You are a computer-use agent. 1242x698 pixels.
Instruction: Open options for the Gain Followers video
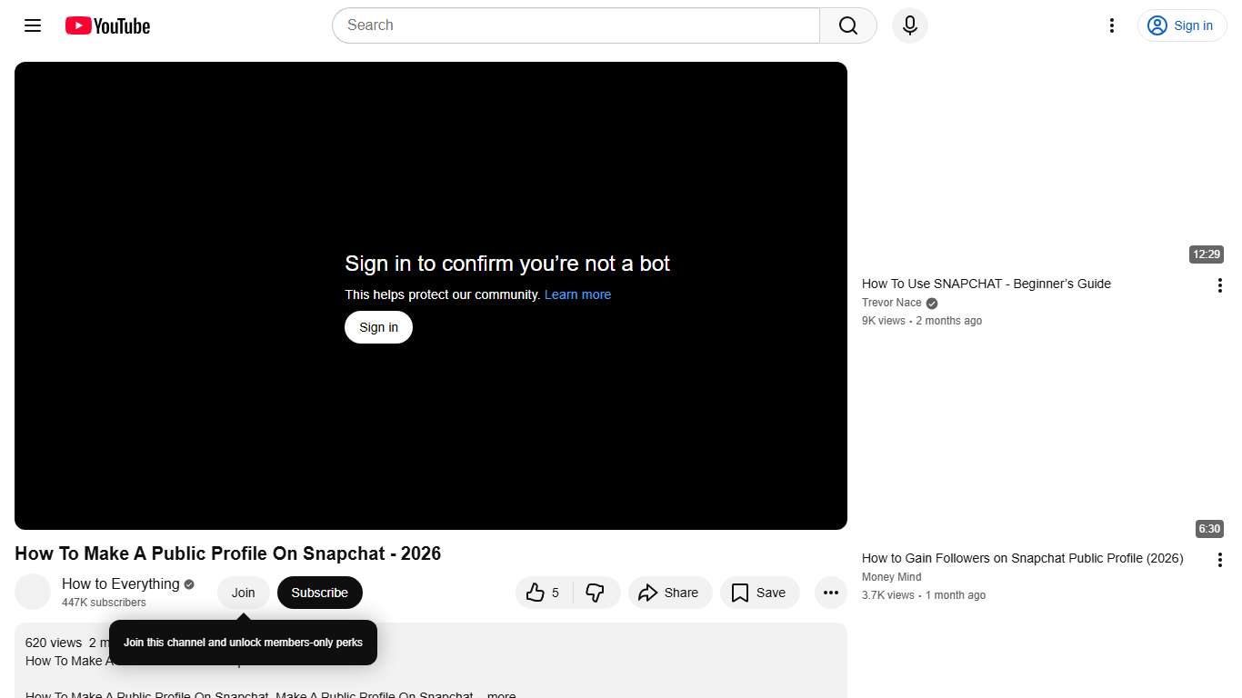(x=1219, y=559)
